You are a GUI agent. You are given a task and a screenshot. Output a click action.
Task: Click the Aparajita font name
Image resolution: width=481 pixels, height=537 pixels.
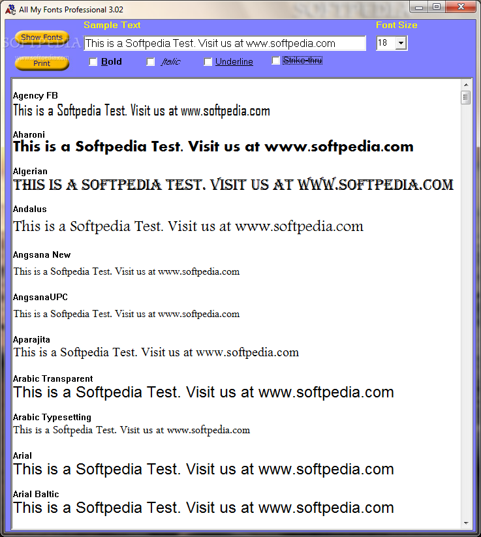tap(31, 340)
